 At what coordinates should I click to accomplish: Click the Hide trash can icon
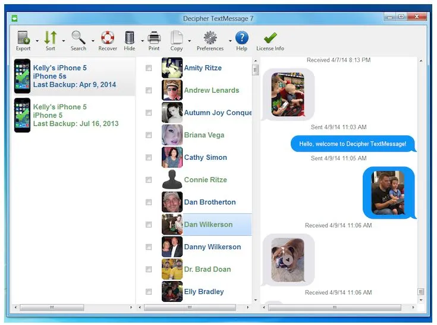click(x=130, y=39)
